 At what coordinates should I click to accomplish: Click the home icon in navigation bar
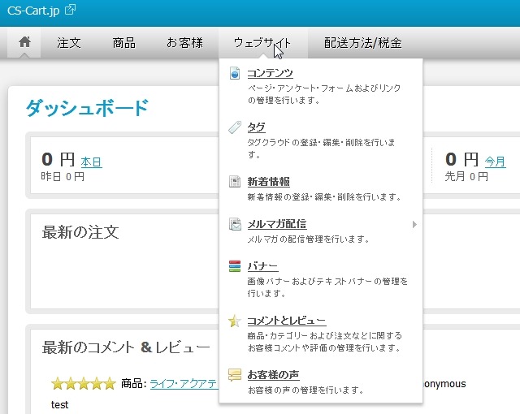(24, 43)
